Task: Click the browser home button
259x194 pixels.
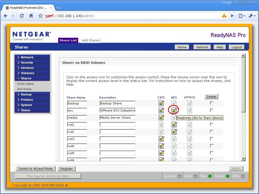Action: coord(31,16)
